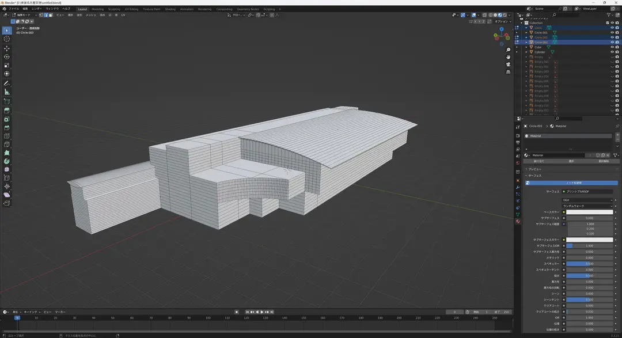Disable render camera for Circle.001
The image size is (622, 338).
(x=617, y=32)
